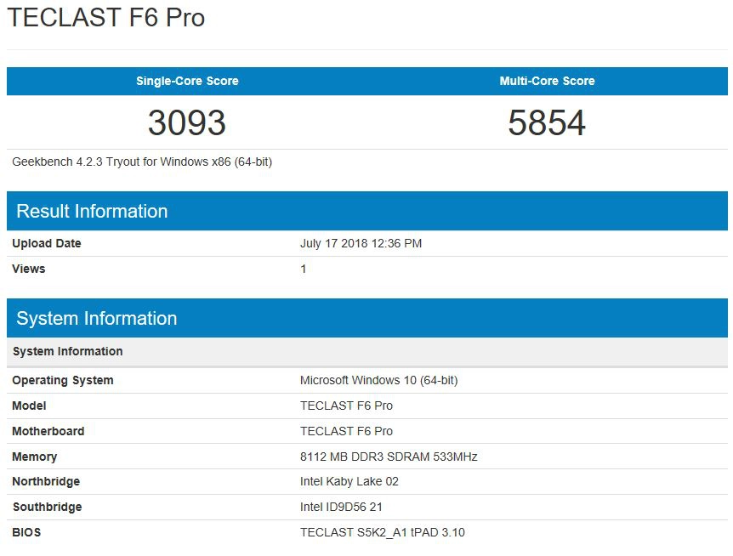Click the July 17 2018 upload timestamp
733x556 pixels.
(x=361, y=244)
